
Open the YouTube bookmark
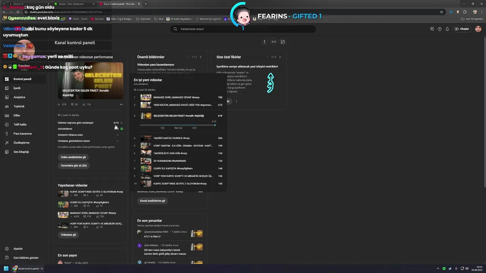(x=97, y=19)
